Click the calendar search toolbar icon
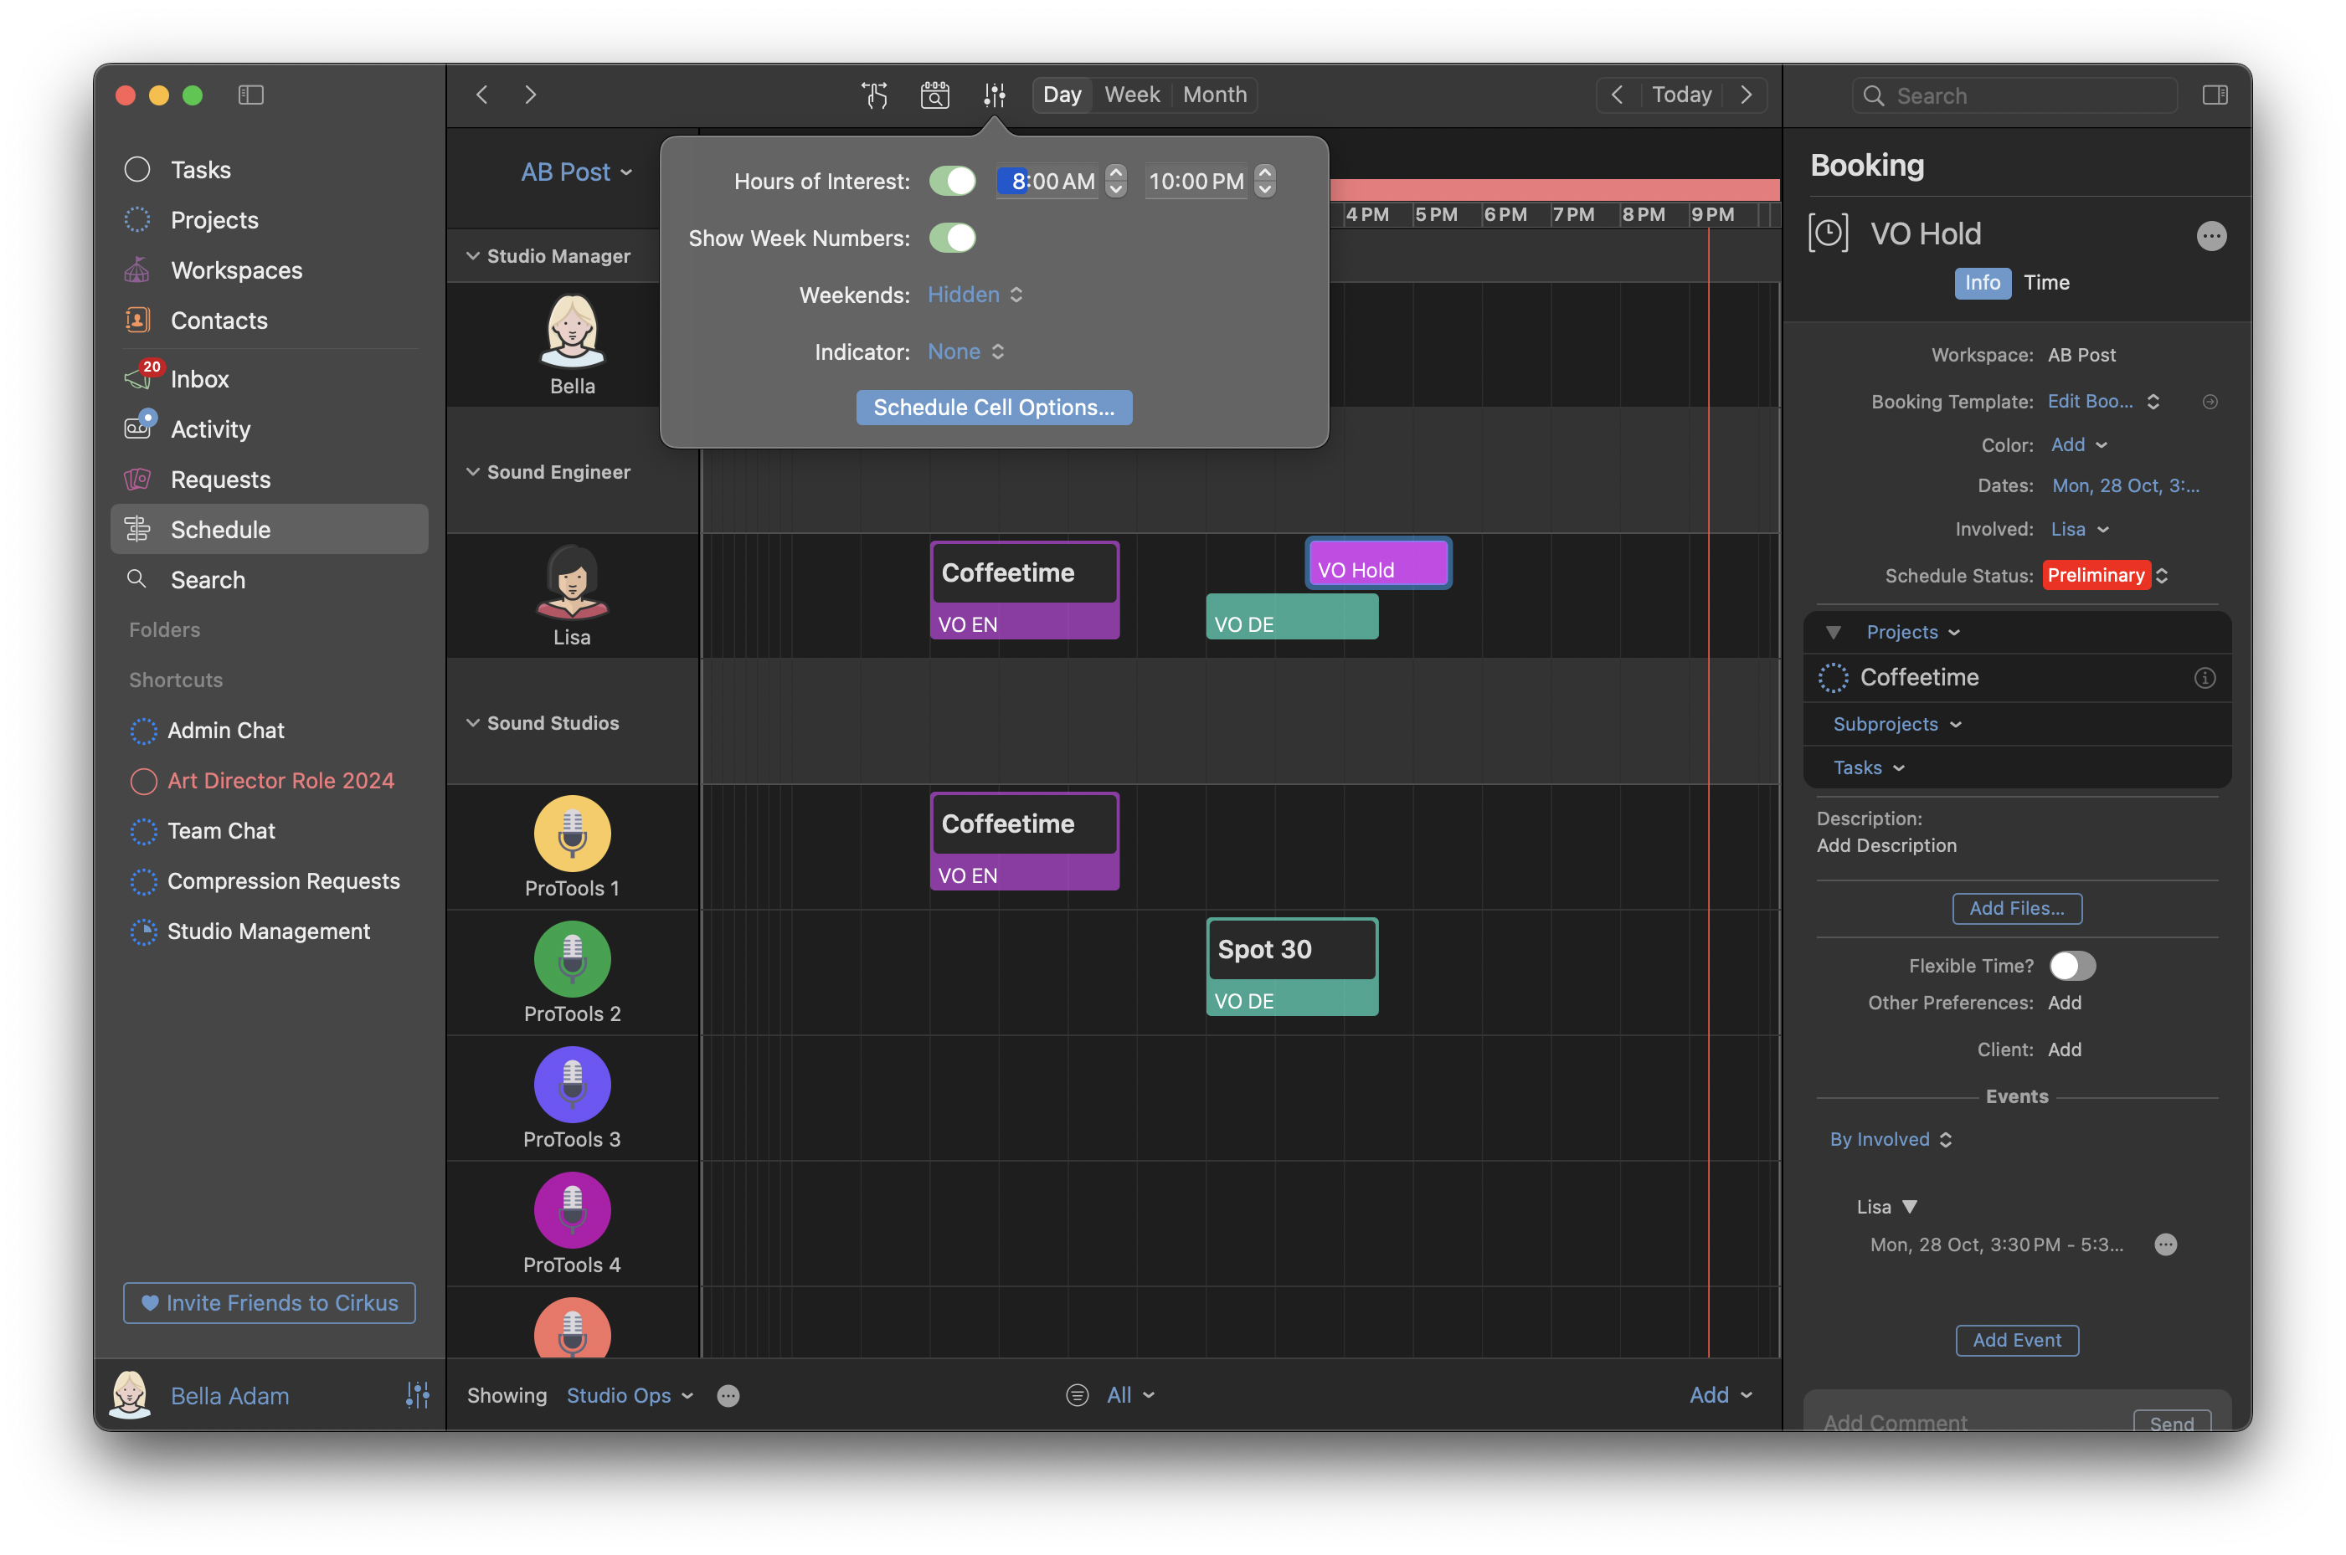The height and width of the screenshot is (1555, 2346). [934, 95]
